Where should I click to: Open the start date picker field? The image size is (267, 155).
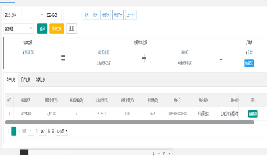(12, 15)
